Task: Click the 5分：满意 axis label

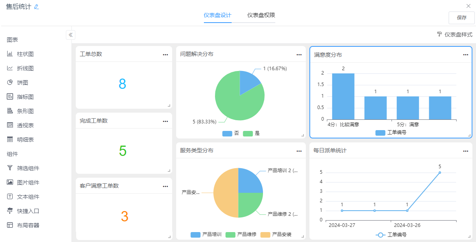Action: [408, 124]
